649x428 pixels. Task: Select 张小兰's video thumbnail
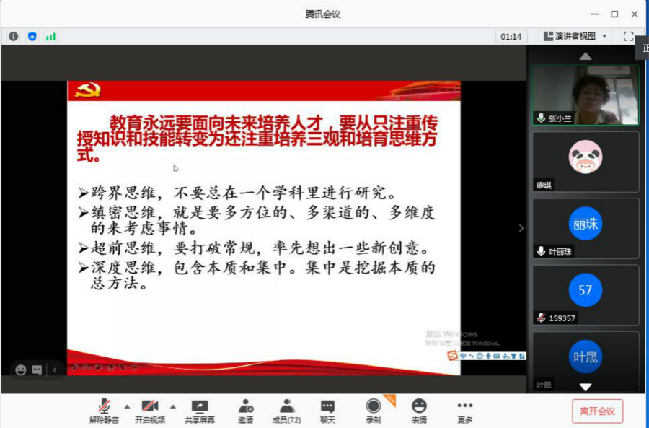(x=586, y=95)
